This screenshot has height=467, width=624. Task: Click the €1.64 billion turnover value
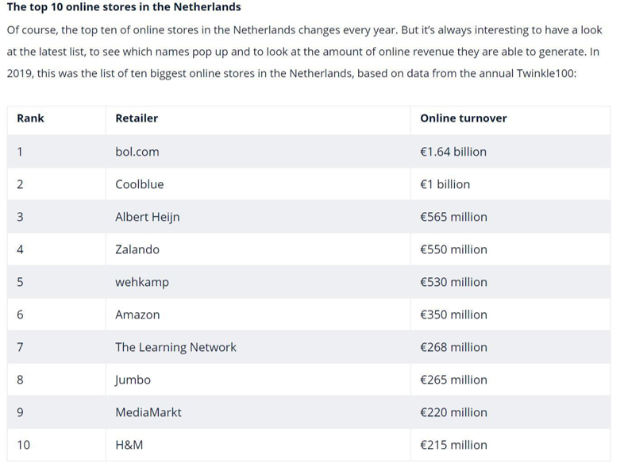[x=453, y=152]
